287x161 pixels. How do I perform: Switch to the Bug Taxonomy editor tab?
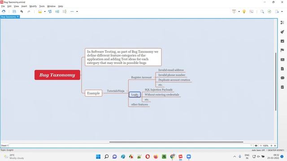[9, 17]
